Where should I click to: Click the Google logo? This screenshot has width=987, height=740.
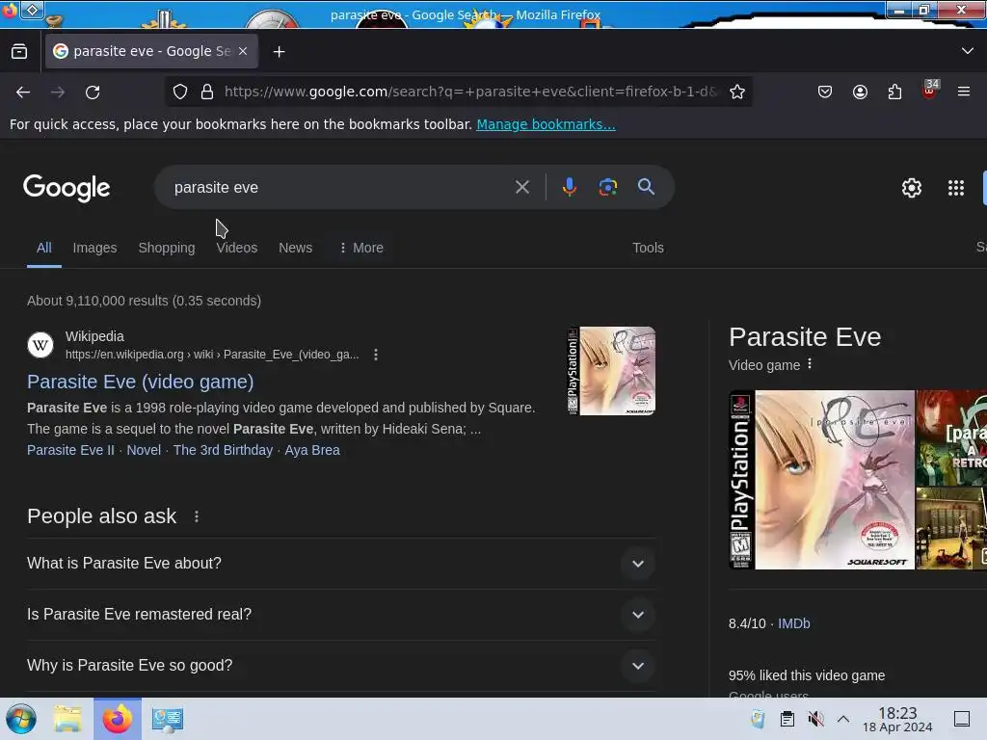click(67, 188)
